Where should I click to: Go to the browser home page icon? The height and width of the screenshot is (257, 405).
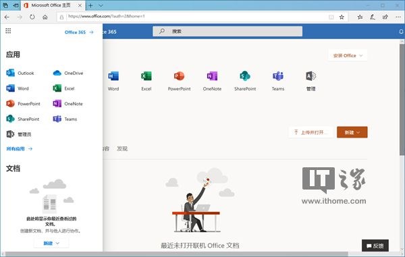45,17
